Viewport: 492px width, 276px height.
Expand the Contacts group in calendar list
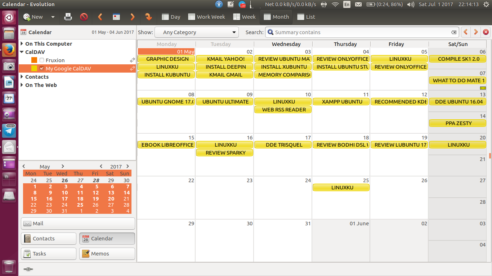[22, 77]
